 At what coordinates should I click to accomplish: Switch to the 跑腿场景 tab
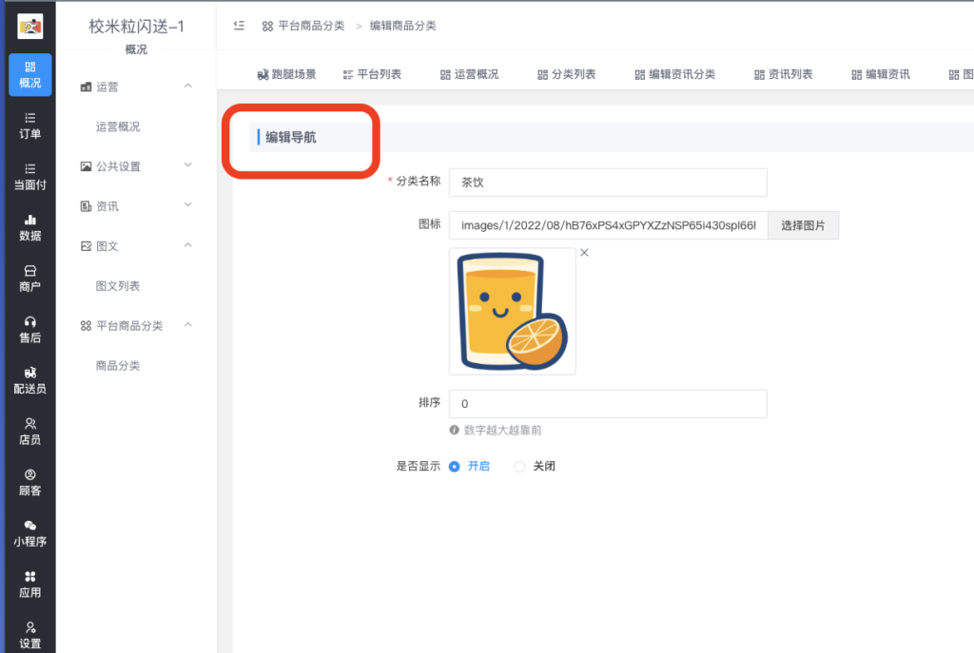point(287,73)
